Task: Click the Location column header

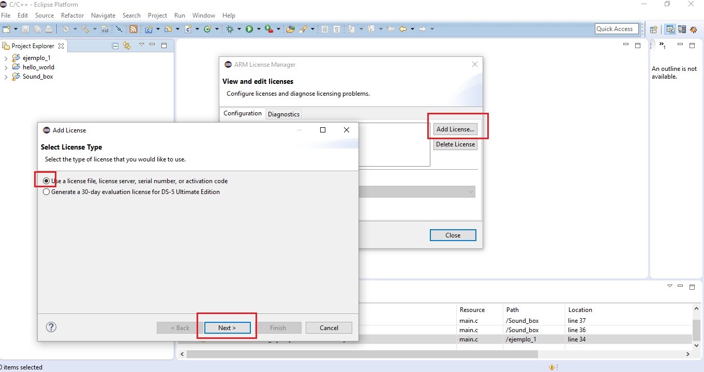Action: tap(580, 309)
